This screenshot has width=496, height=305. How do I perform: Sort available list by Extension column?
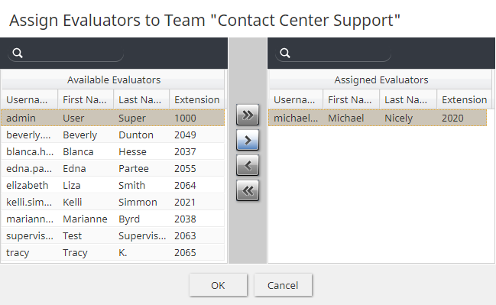196,99
